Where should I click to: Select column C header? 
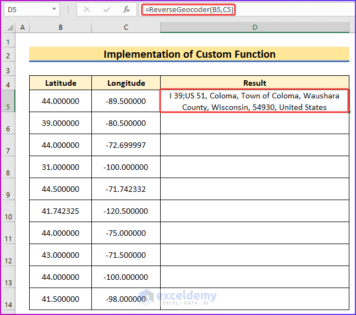coord(126,27)
